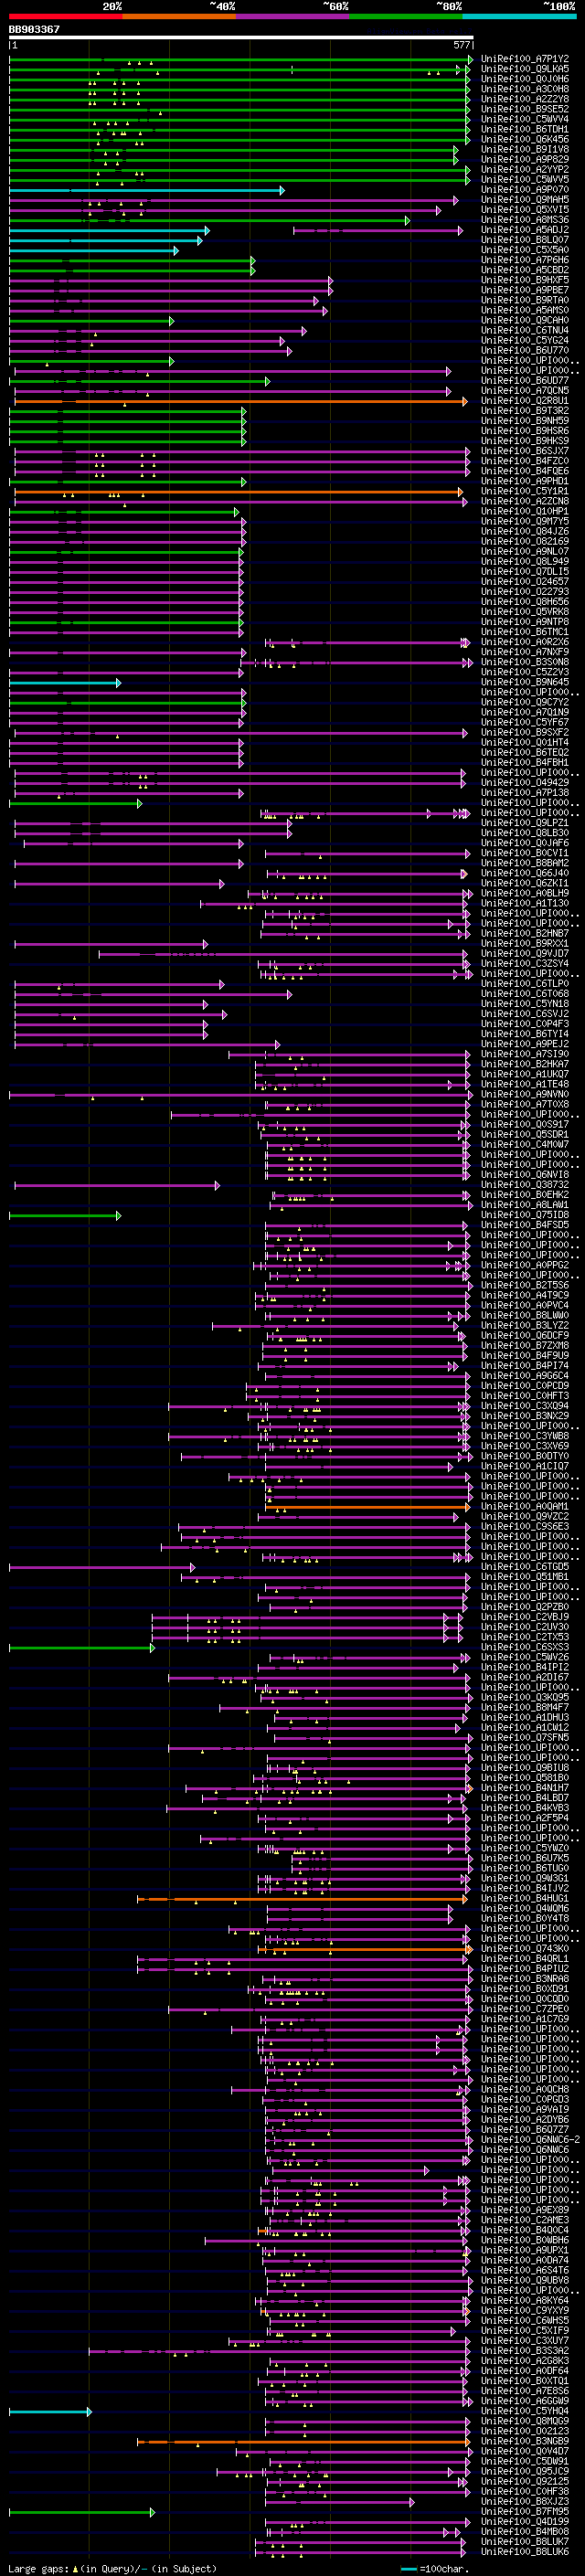Open the UniRef100_C6TNU4 label

click(x=525, y=330)
